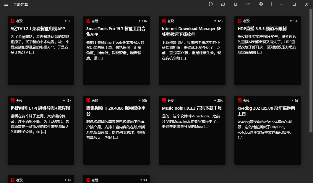This screenshot has width=313, height=183.
Task: Click the vertical scrollbar thumb
Action: (x=311, y=71)
